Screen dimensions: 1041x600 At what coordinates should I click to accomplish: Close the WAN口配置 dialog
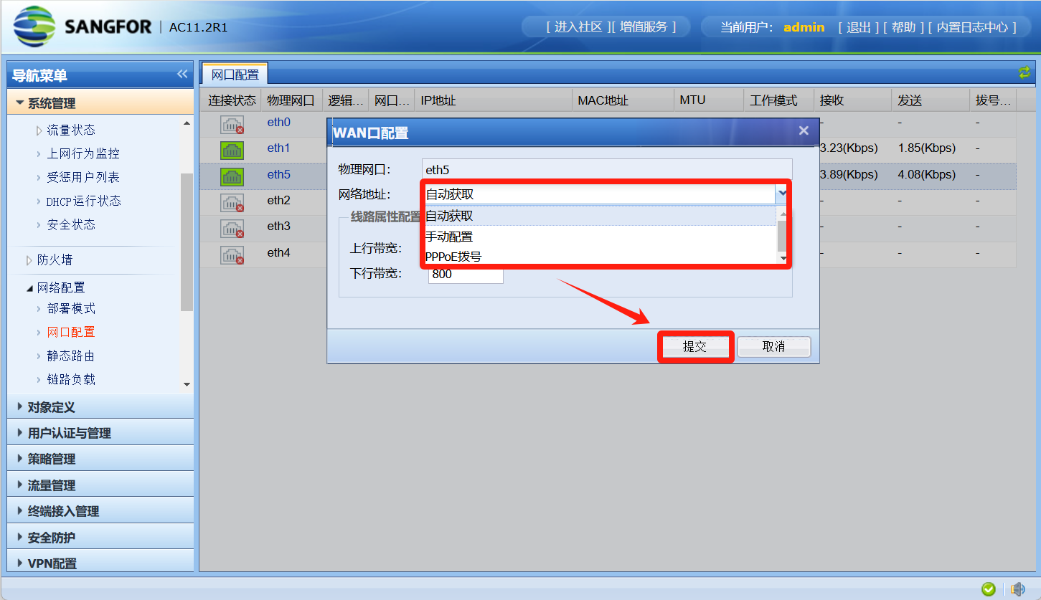pyautogui.click(x=804, y=130)
